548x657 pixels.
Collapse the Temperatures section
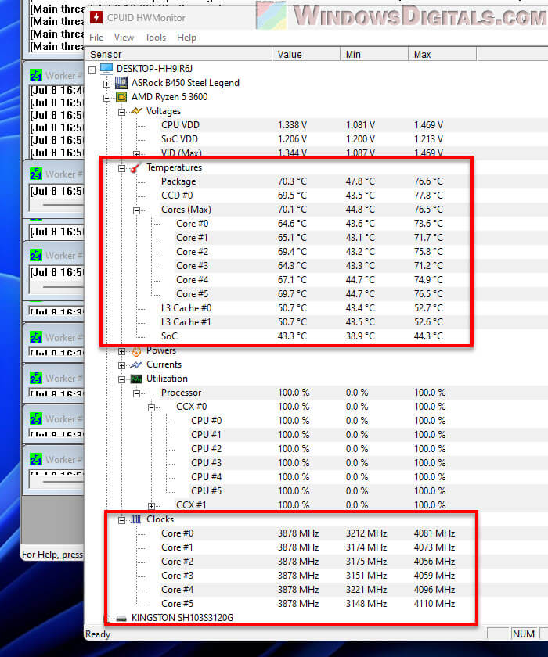click(x=121, y=168)
